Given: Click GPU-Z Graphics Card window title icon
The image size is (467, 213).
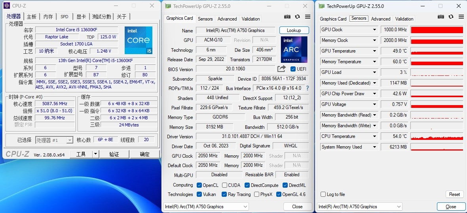Looking at the screenshot, I should [x=168, y=6].
